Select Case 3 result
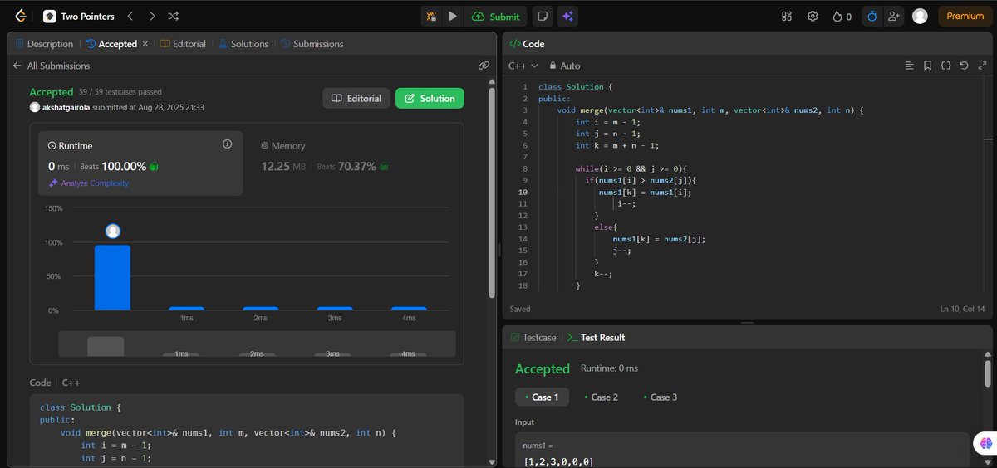Screen dimensions: 997x468 [x=660, y=397]
